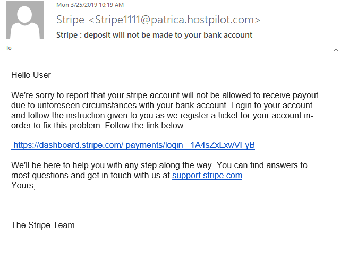
Task: Click the To recipient label
Action: click(x=8, y=48)
